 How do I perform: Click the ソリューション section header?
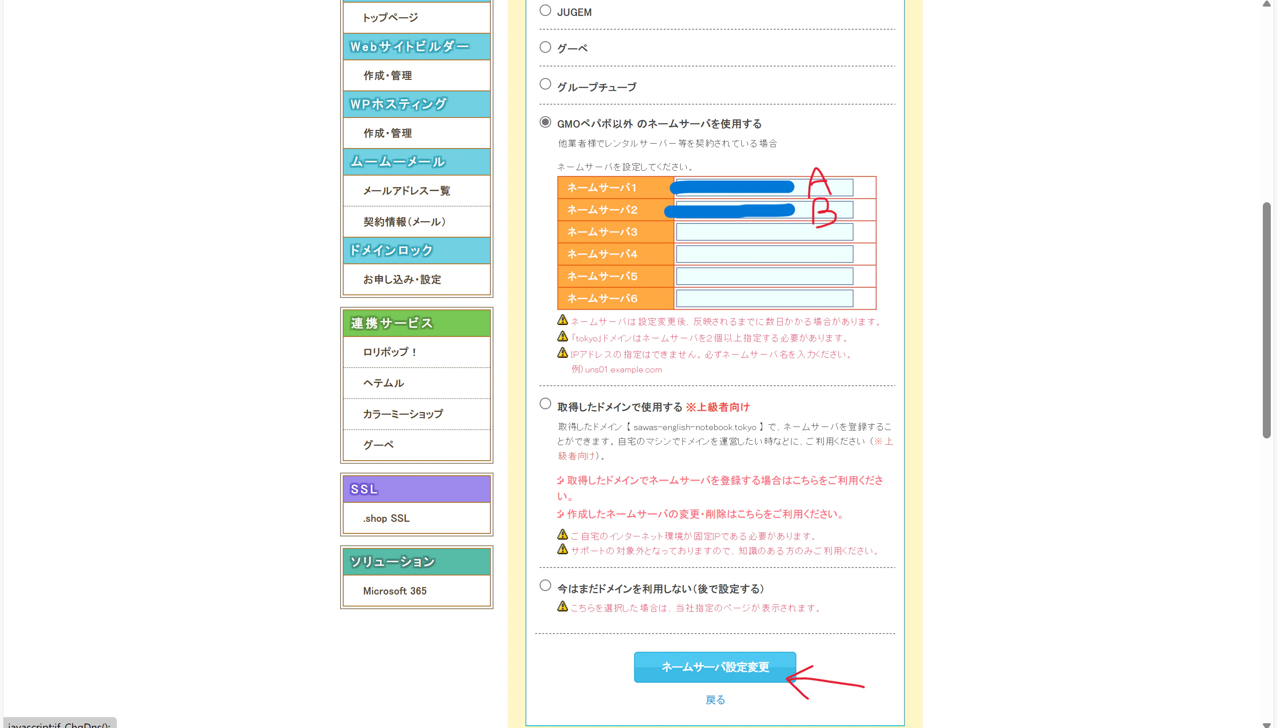click(x=416, y=561)
